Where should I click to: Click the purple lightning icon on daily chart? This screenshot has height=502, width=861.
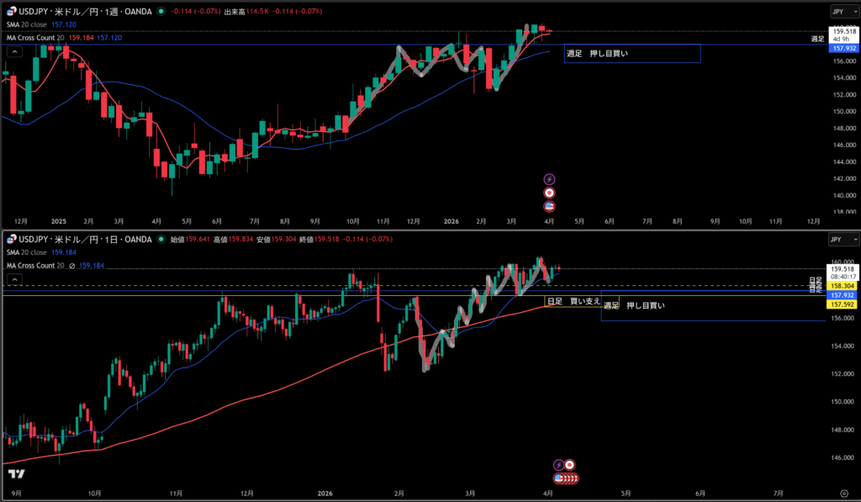tap(558, 464)
